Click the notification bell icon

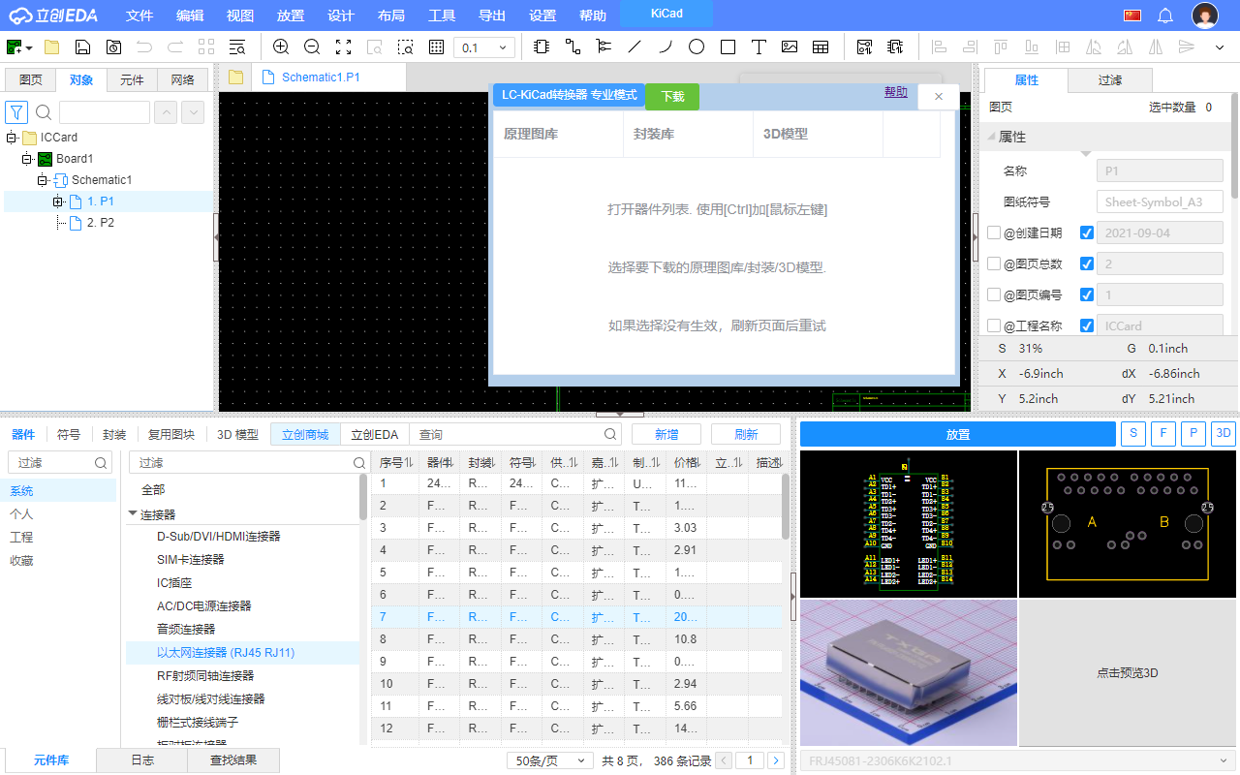(1165, 15)
